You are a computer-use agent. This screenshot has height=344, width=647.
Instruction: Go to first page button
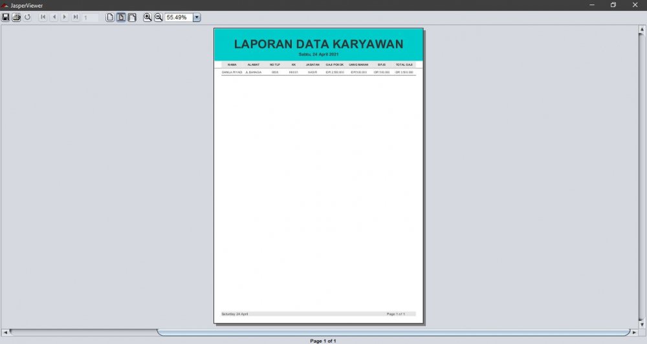coord(43,17)
